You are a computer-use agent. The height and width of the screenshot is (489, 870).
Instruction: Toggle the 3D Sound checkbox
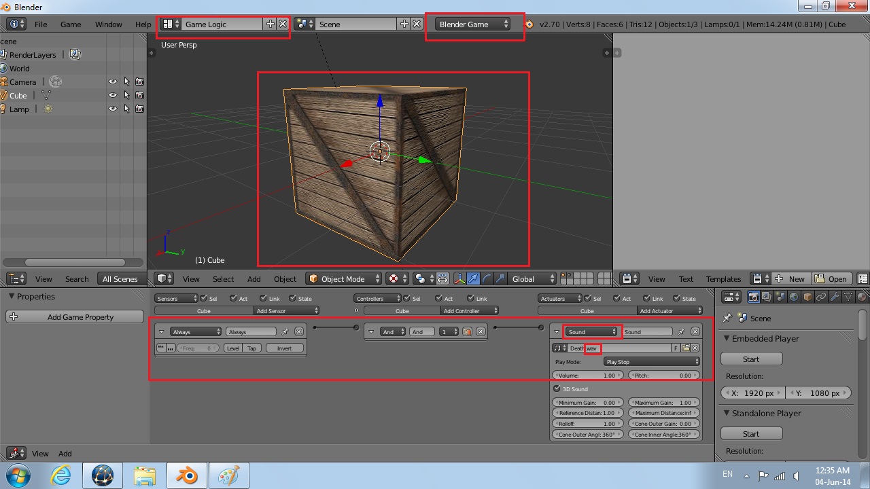[557, 388]
